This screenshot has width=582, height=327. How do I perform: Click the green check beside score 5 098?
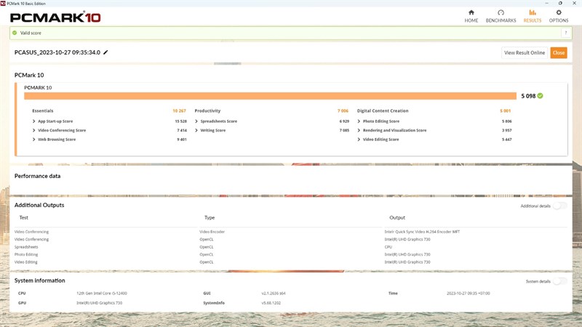541,96
